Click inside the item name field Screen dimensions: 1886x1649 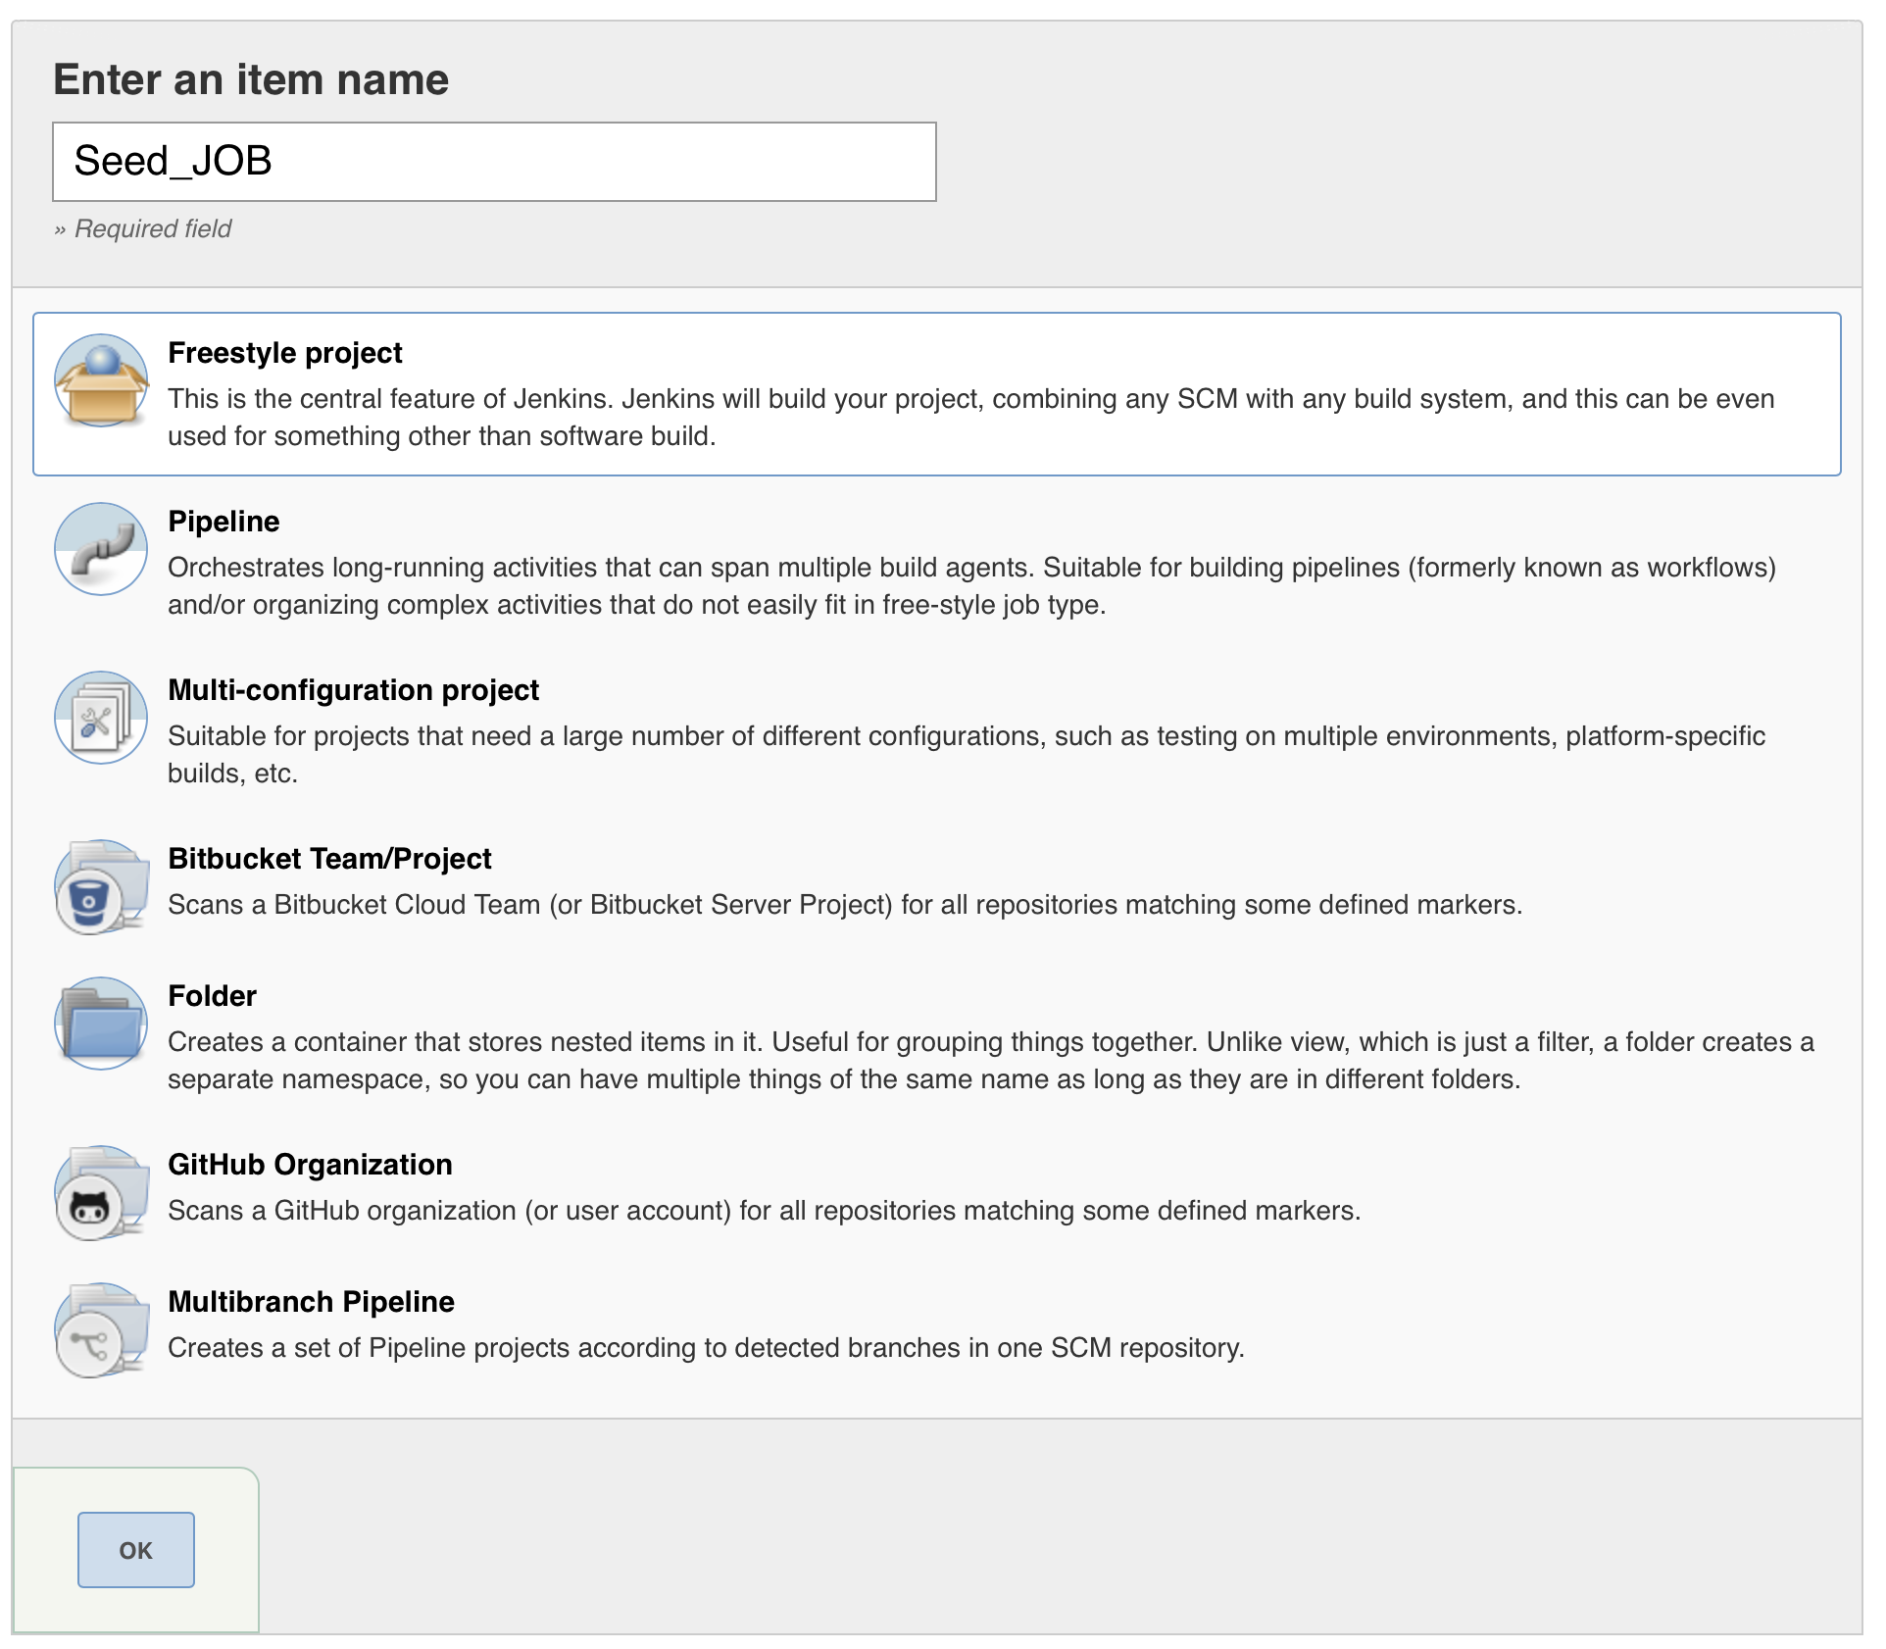(x=493, y=162)
